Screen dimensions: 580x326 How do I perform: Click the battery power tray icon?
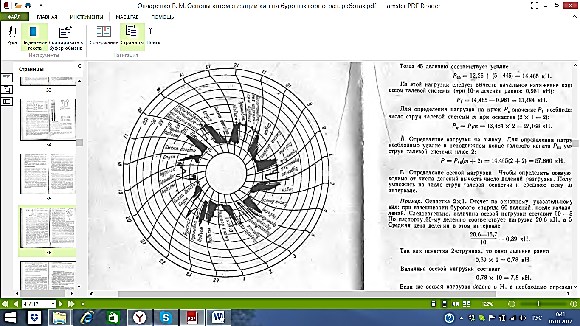[x=501, y=318]
